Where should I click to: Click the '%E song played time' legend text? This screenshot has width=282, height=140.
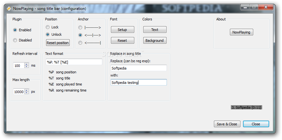(x=65, y=84)
